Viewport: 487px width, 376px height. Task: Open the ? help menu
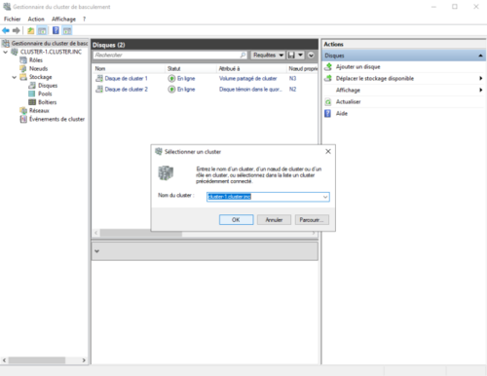pyautogui.click(x=85, y=19)
